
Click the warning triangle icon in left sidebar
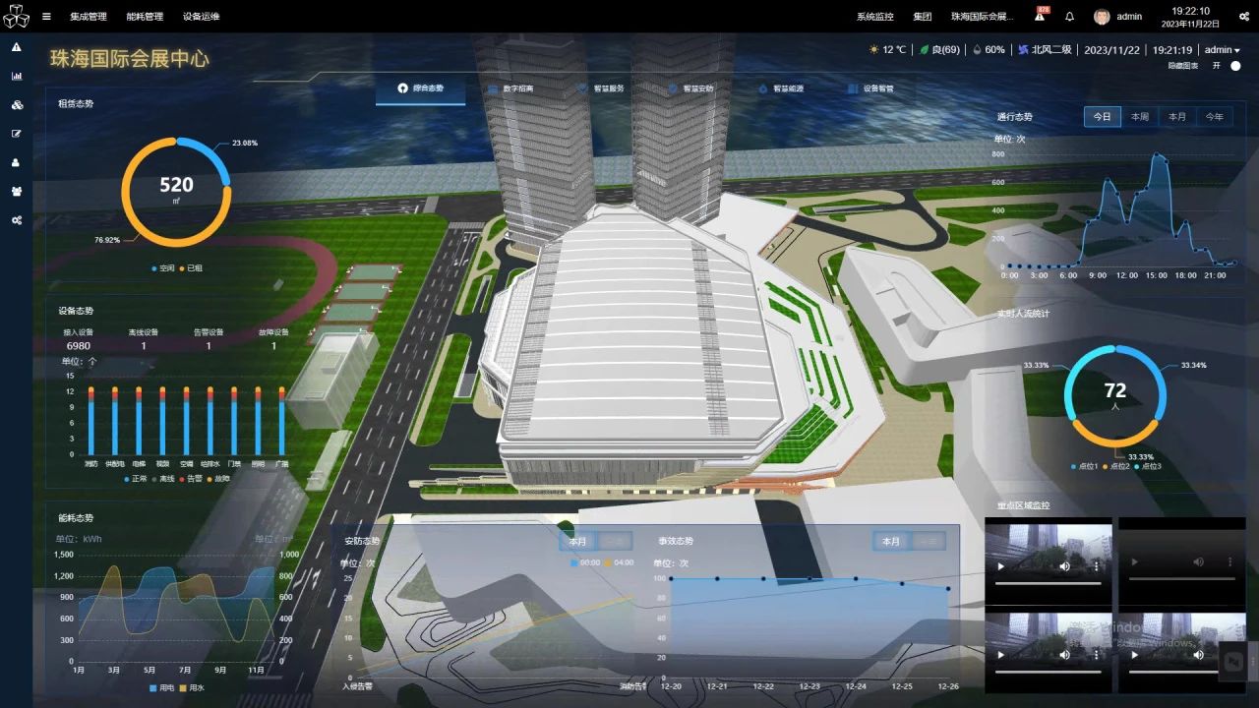click(x=17, y=47)
